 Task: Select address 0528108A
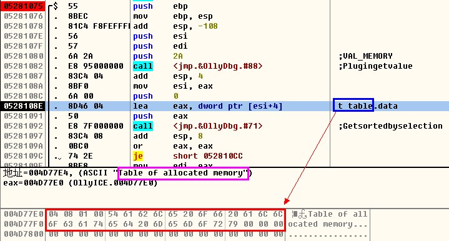point(23,86)
